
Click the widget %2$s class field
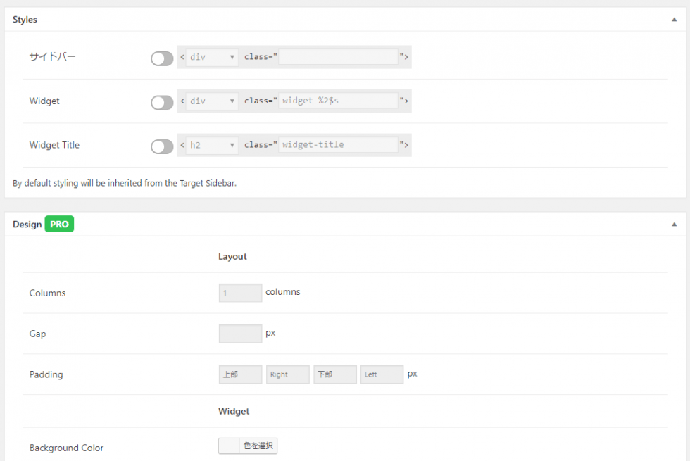click(339, 101)
